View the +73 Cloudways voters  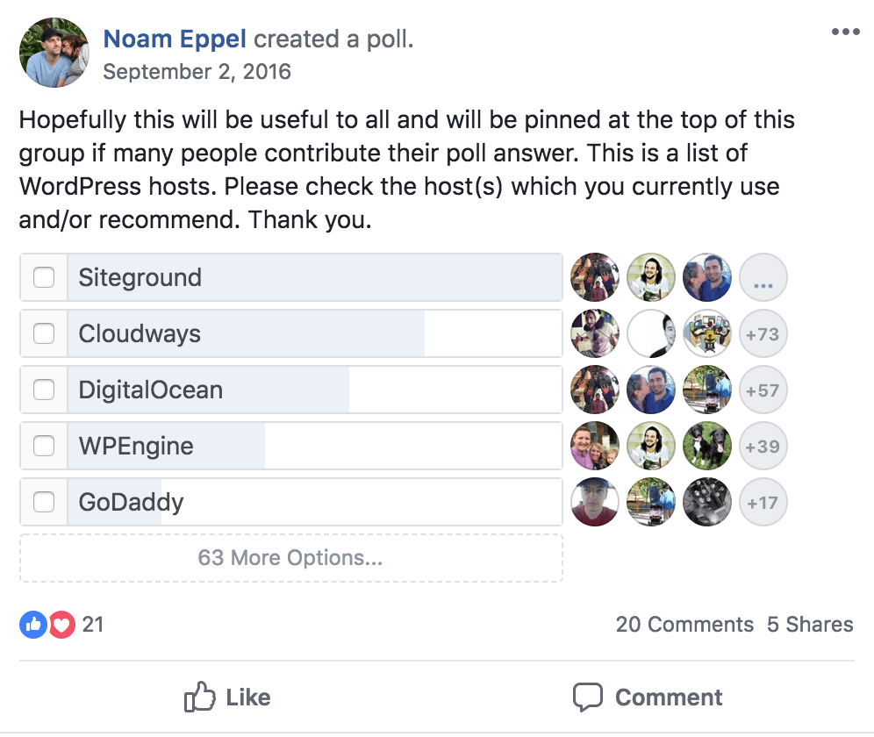click(763, 334)
